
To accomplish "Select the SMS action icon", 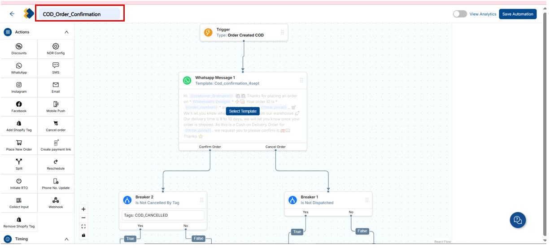I will point(56,65).
